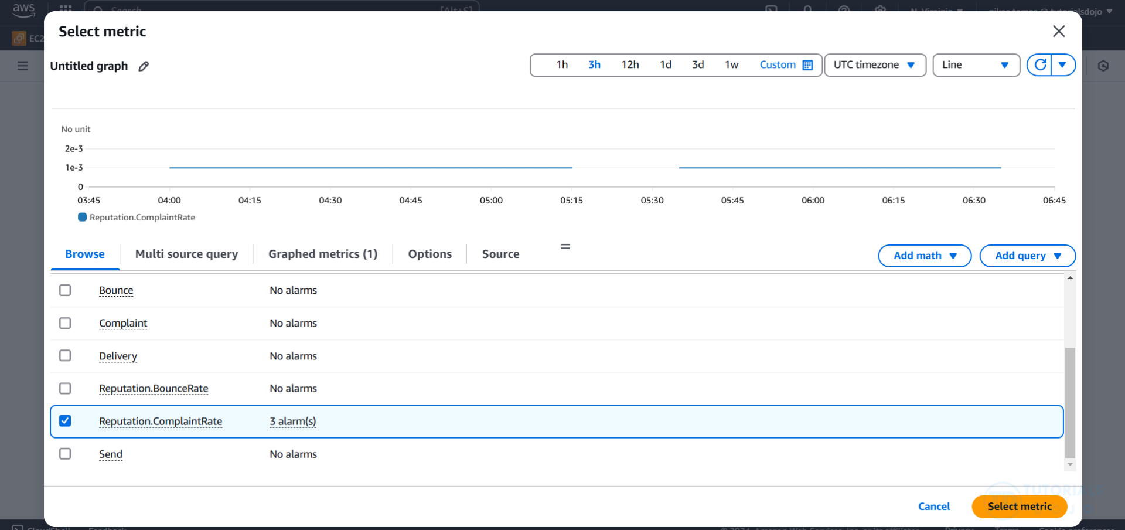The width and height of the screenshot is (1125, 530).
Task: Check the Complaint metric checkbox
Action: (65, 323)
